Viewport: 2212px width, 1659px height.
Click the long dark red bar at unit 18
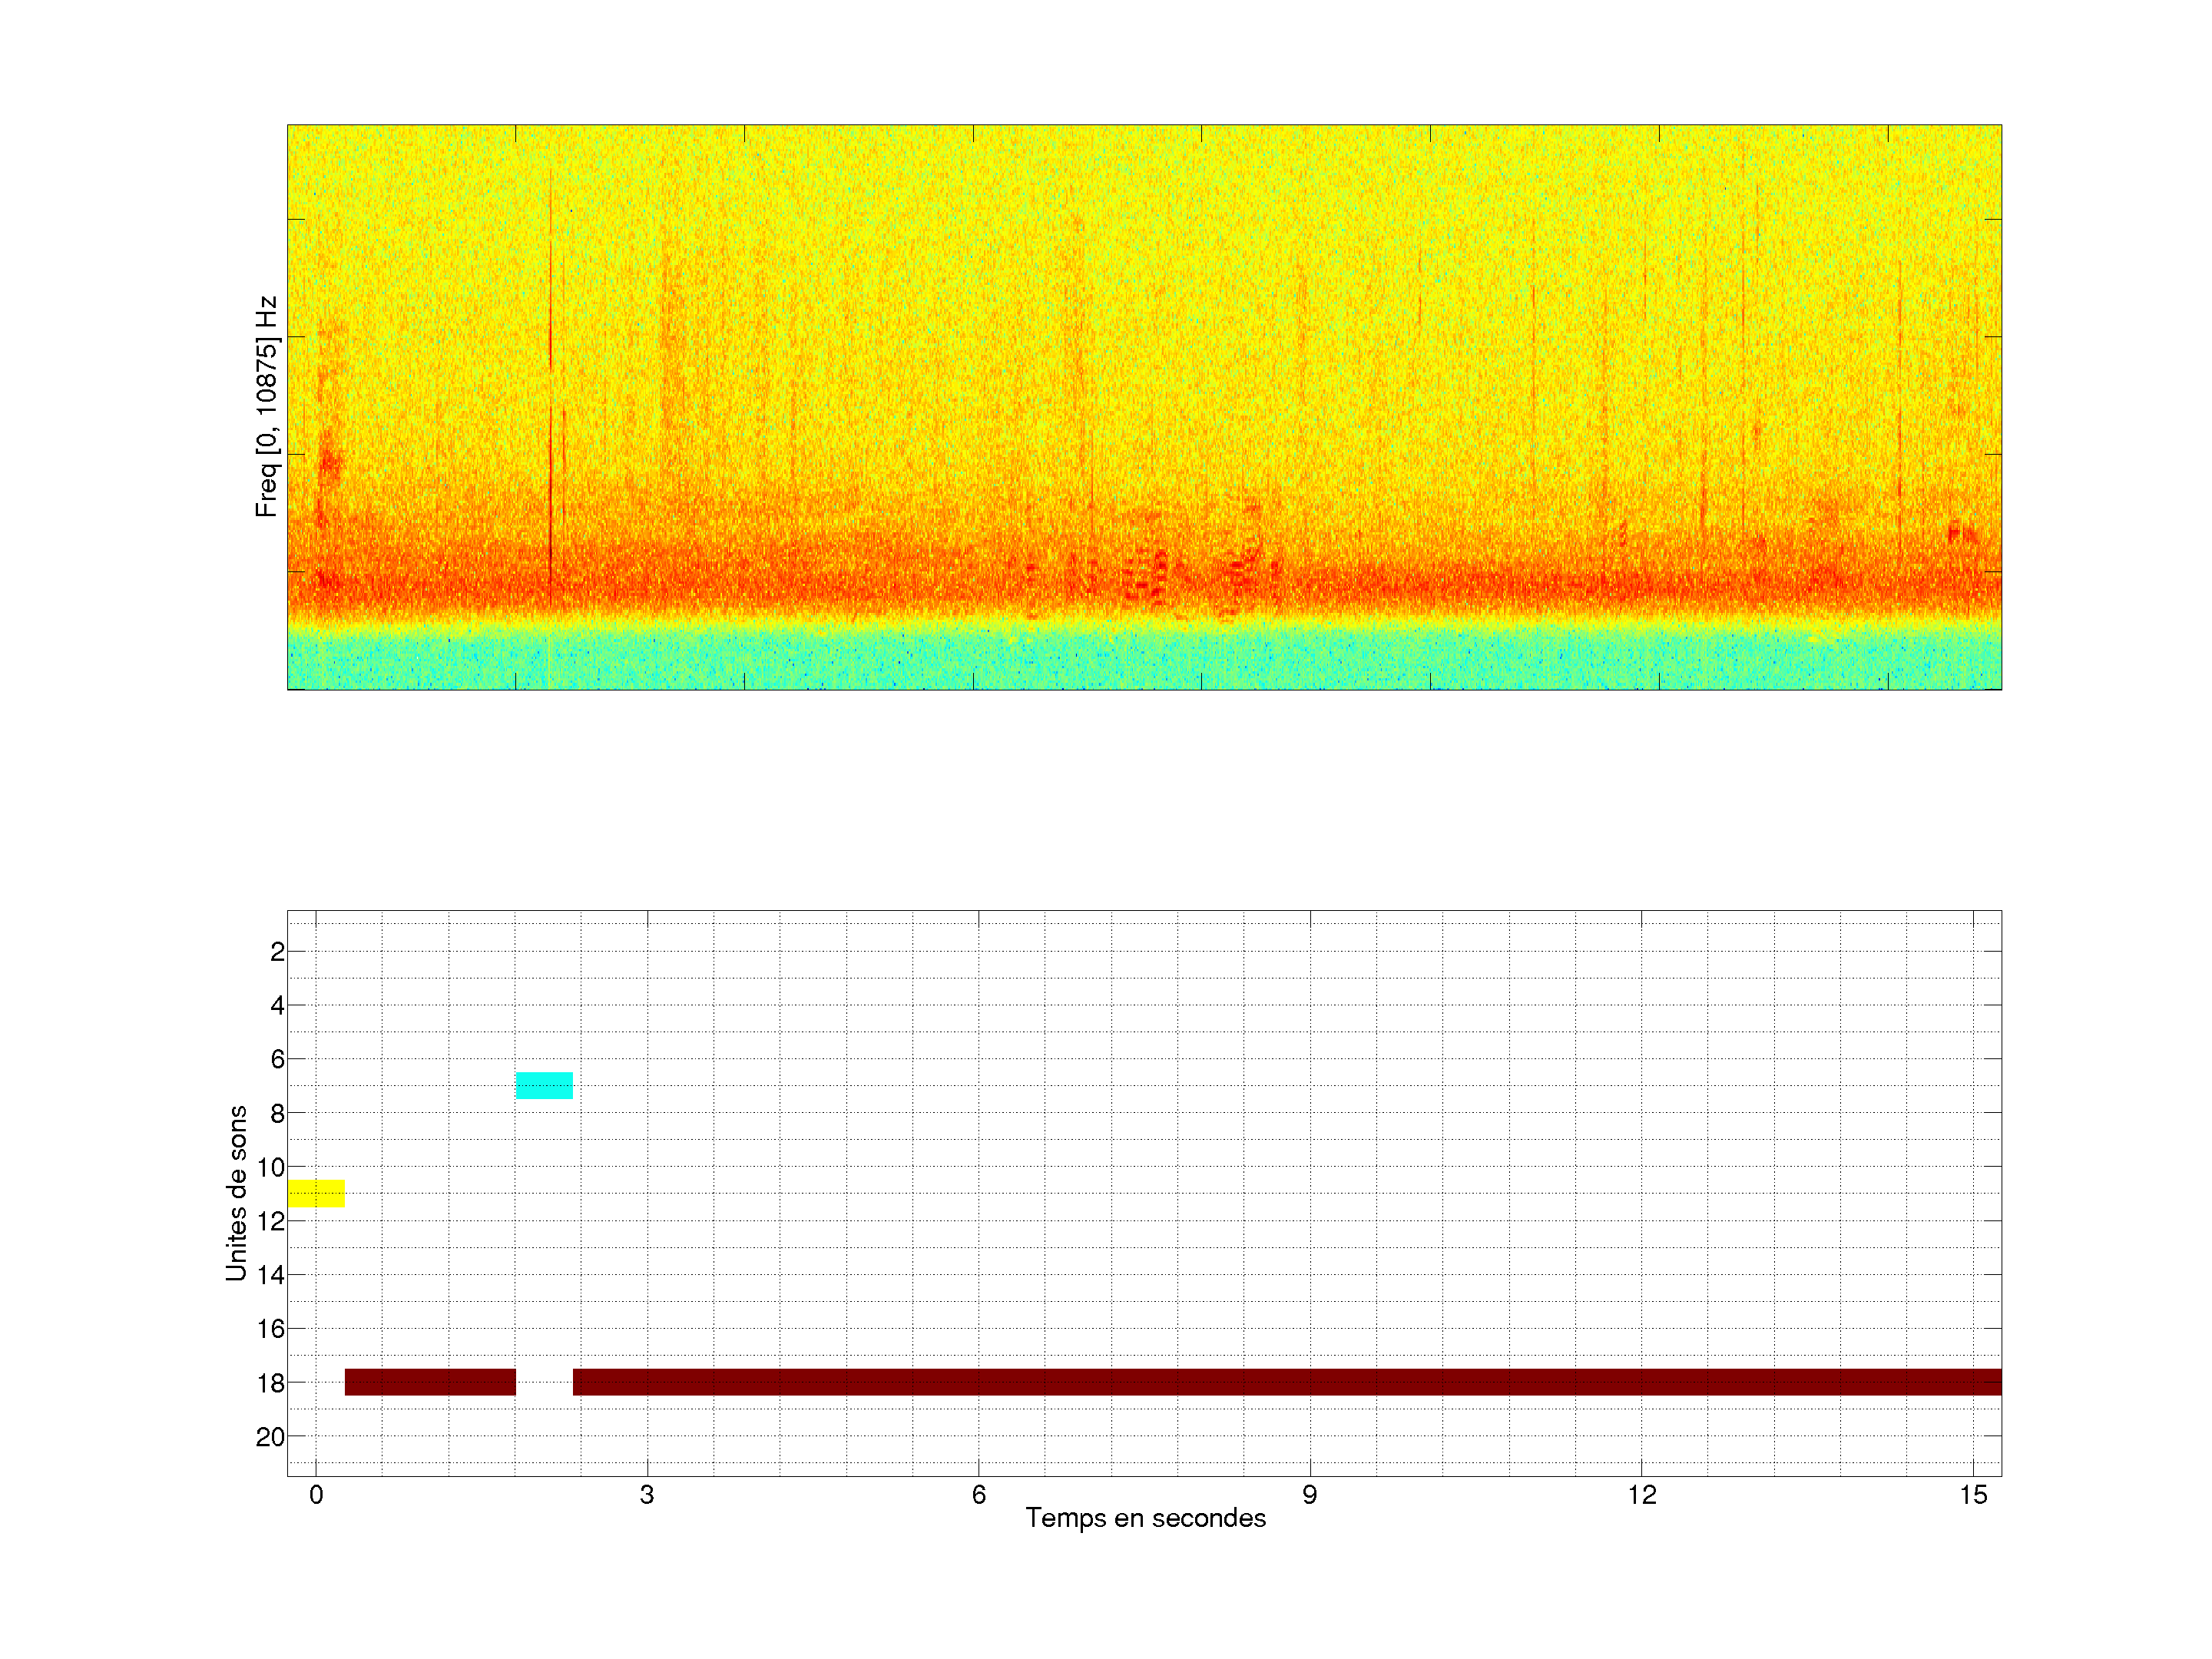coord(1286,1382)
